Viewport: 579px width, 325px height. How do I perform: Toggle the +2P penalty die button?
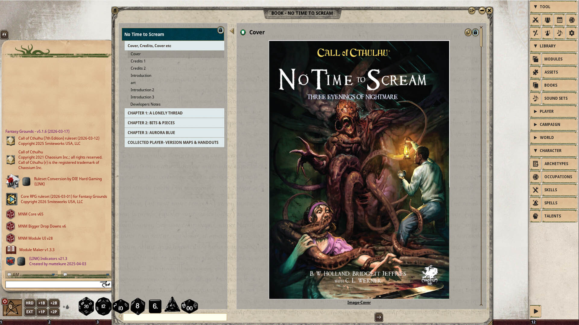(x=54, y=312)
